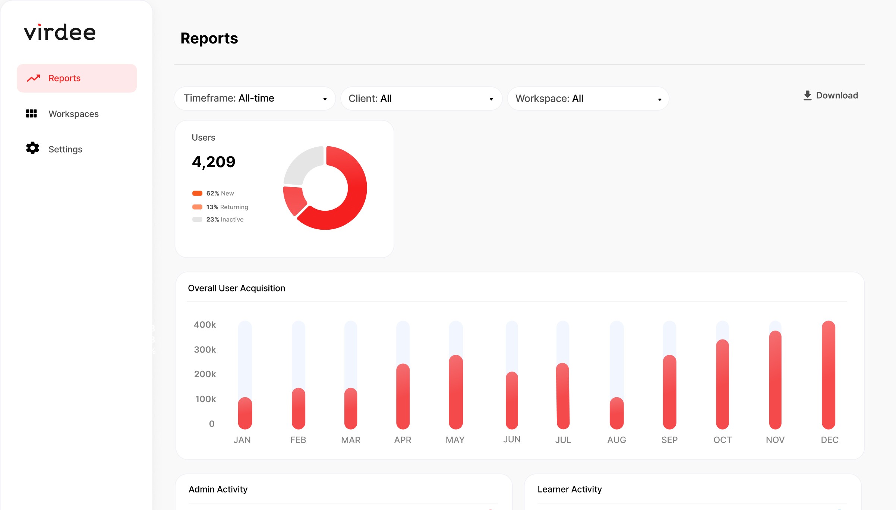Click the Workspaces grid icon
This screenshot has height=510, width=896.
(x=31, y=114)
